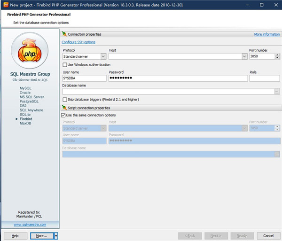Open the More button dropdown arrow
The width and height of the screenshot is (282, 241).
[56, 235]
